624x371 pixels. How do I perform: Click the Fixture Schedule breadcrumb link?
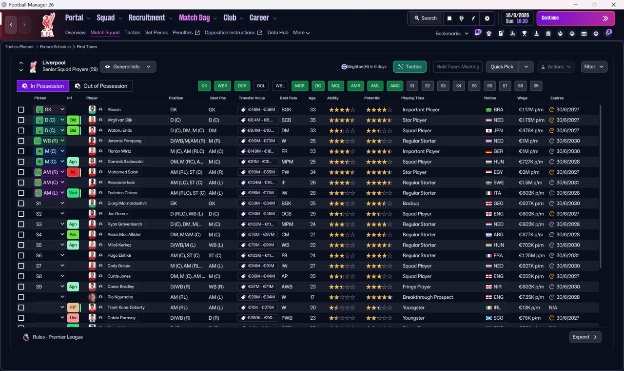pyautogui.click(x=56, y=47)
